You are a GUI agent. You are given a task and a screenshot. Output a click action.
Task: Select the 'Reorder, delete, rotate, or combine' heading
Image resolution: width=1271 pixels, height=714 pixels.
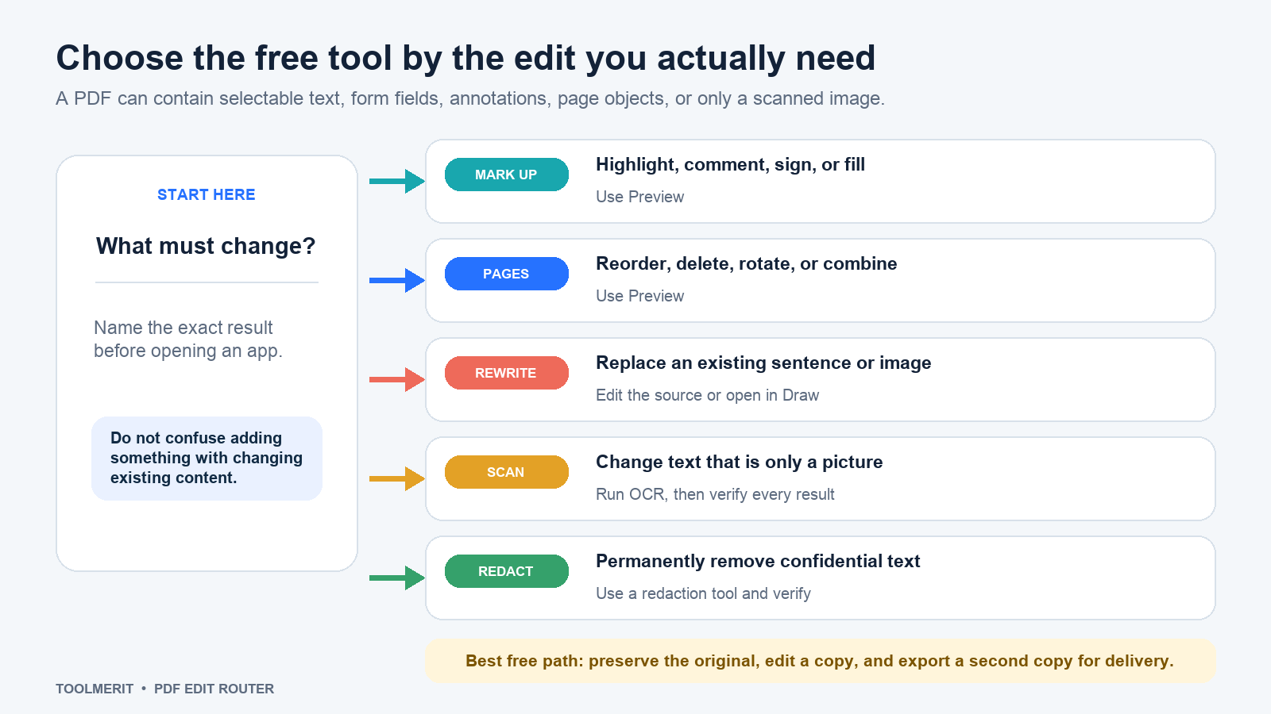click(746, 263)
